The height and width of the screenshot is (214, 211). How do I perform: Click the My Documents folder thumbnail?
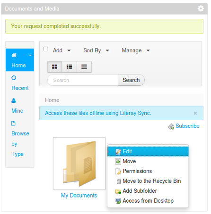point(79,164)
